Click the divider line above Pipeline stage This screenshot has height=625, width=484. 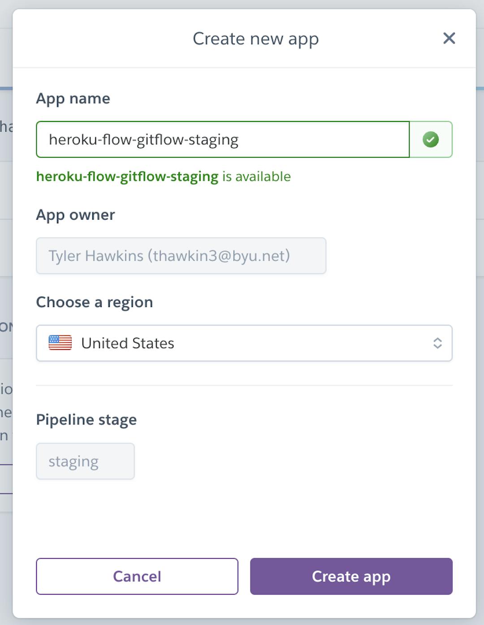click(244, 385)
